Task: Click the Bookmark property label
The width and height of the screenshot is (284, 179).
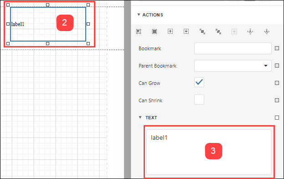Action: (150, 48)
